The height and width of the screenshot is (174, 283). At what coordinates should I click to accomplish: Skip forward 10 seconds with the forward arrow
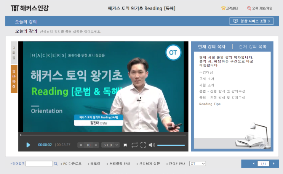click(x=96, y=145)
